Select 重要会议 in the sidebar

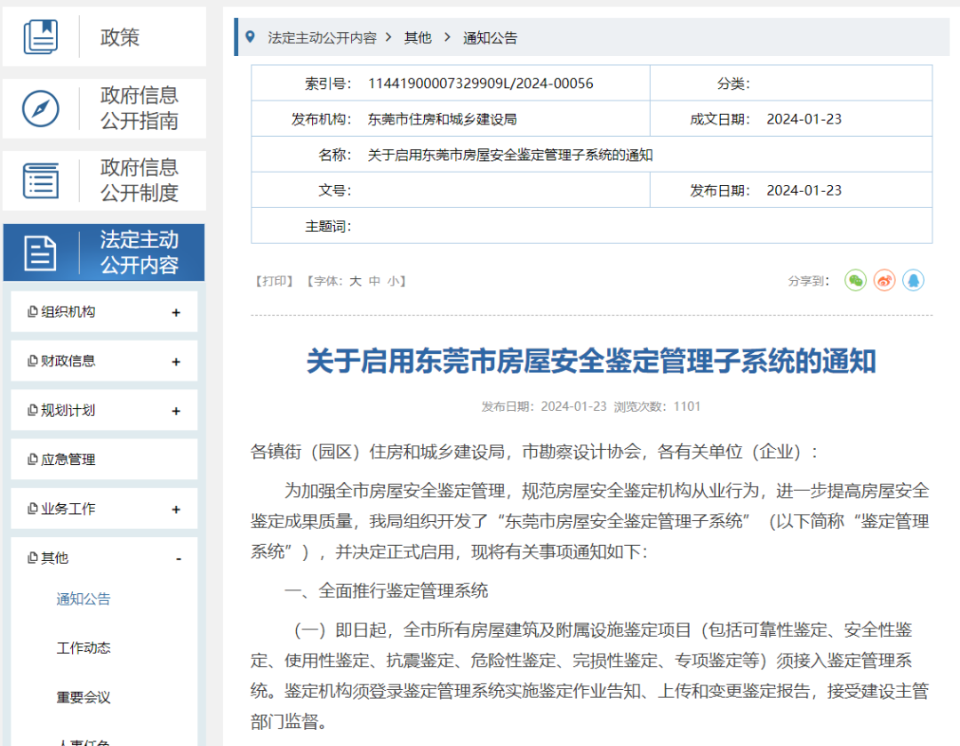[x=84, y=698]
